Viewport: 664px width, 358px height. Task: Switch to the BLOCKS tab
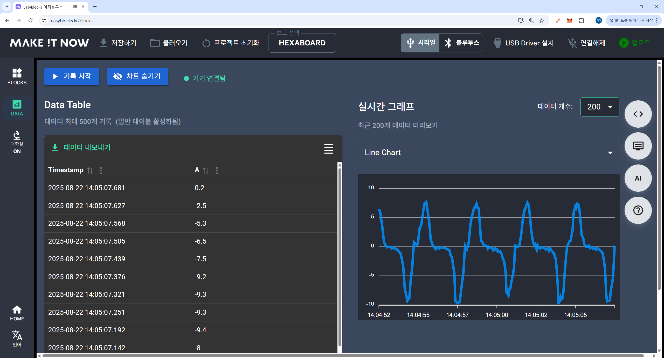point(17,77)
